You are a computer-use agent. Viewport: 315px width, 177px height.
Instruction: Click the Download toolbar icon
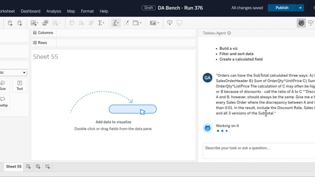(170, 23)
